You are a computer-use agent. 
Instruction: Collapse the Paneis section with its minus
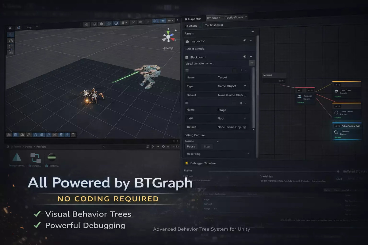(x=252, y=32)
